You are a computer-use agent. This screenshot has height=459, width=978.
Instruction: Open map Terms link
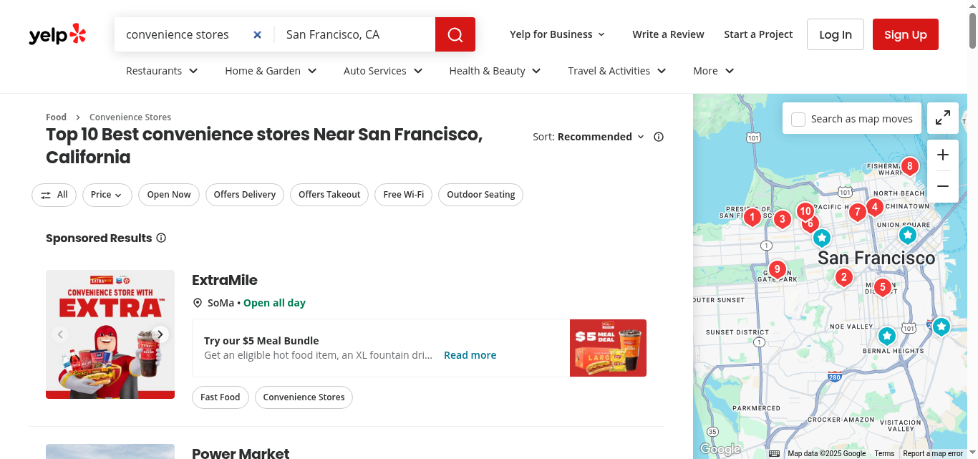coord(884,453)
